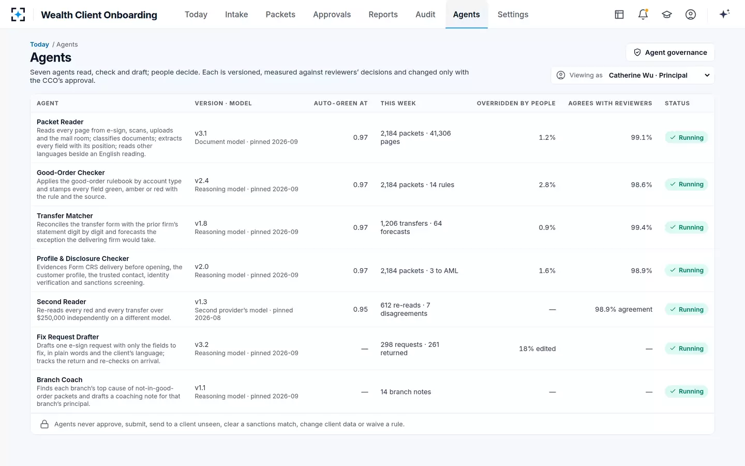Click the Overridden By People column header

[x=516, y=104]
